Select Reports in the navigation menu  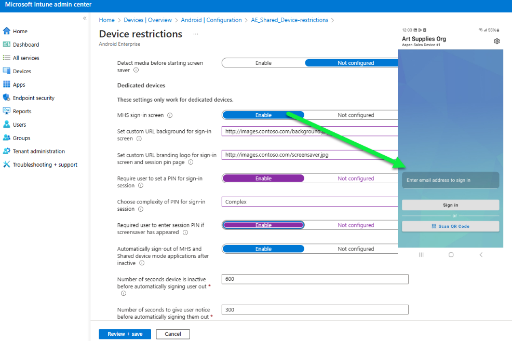(22, 111)
